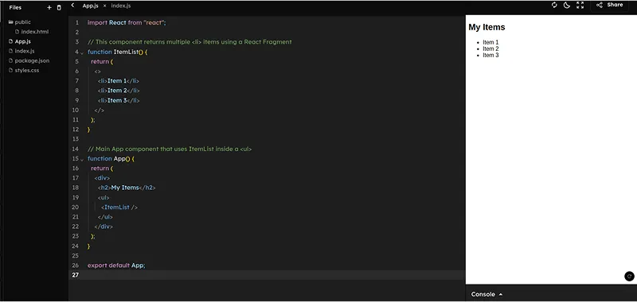The height and width of the screenshot is (302, 637).
Task: Click the <li>Item 2</li> code line
Action: tap(119, 91)
